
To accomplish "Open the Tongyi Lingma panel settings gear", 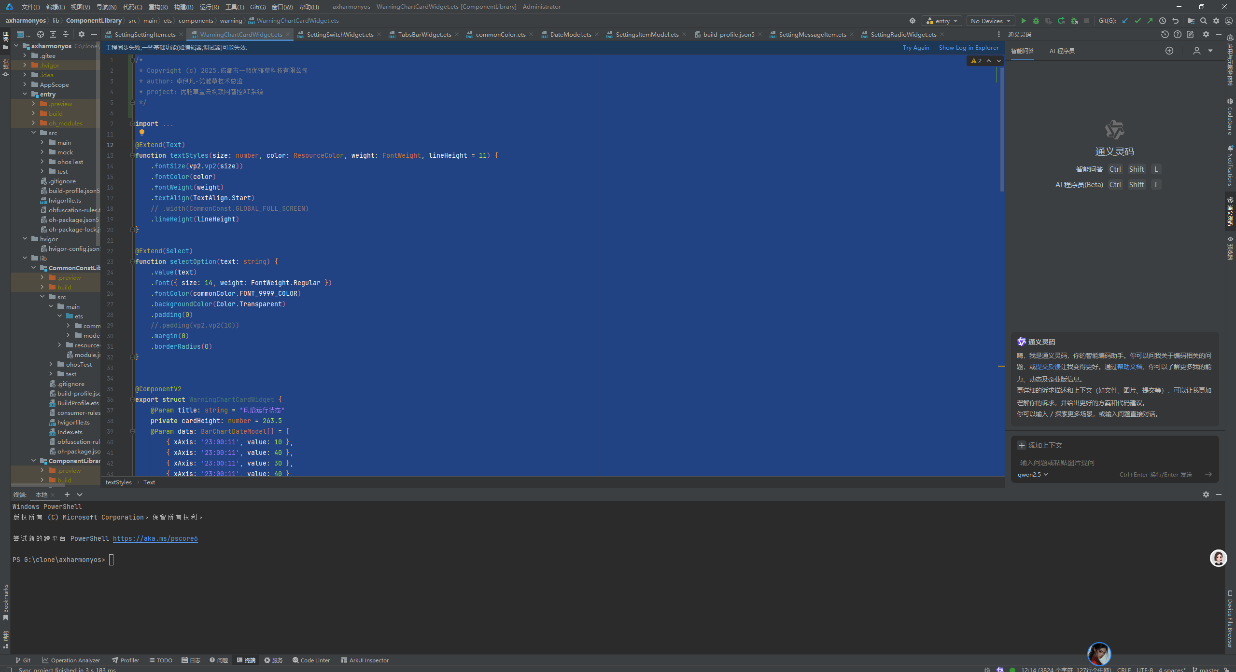I will click(x=1206, y=34).
